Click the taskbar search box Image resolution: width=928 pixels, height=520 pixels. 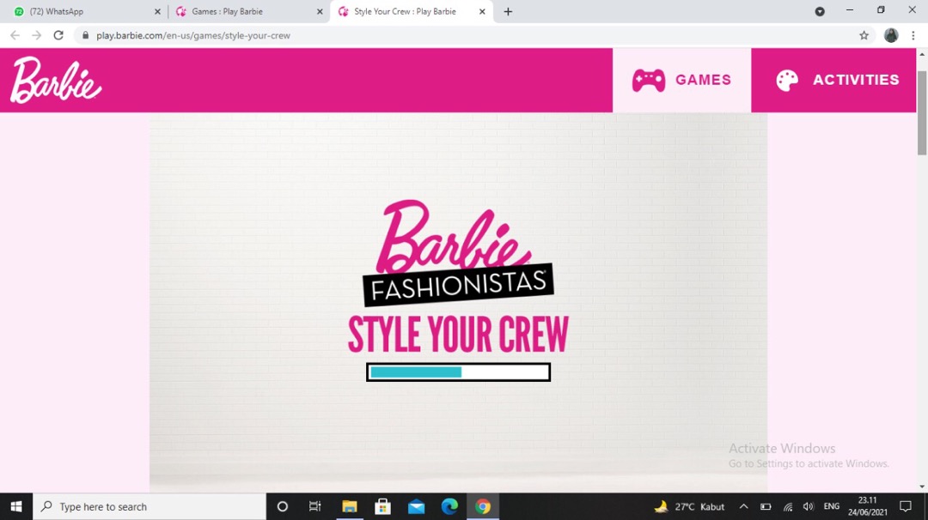150,506
